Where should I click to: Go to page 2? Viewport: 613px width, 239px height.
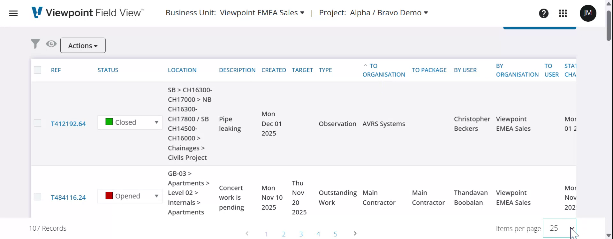tap(284, 234)
